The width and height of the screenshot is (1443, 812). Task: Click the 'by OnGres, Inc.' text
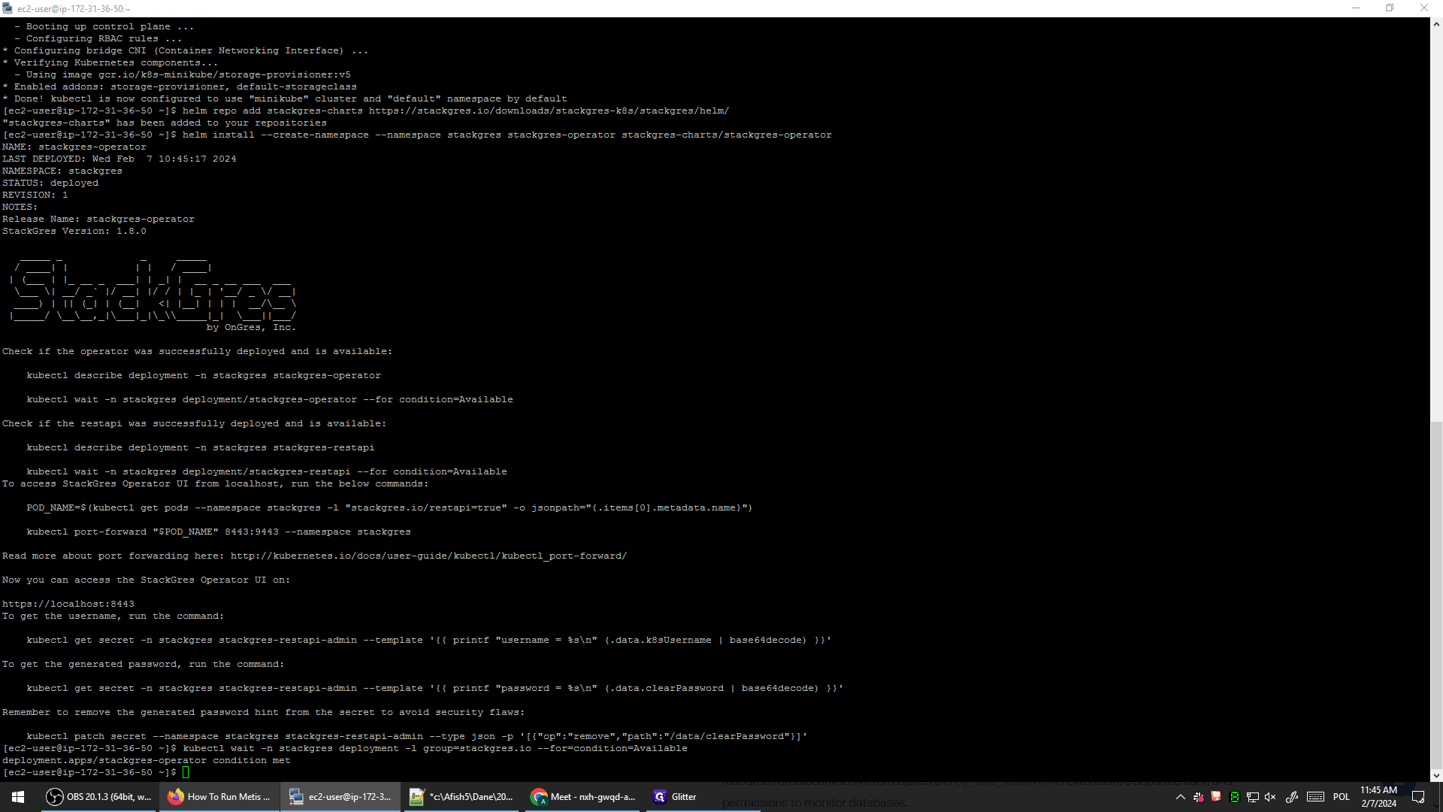[251, 327]
